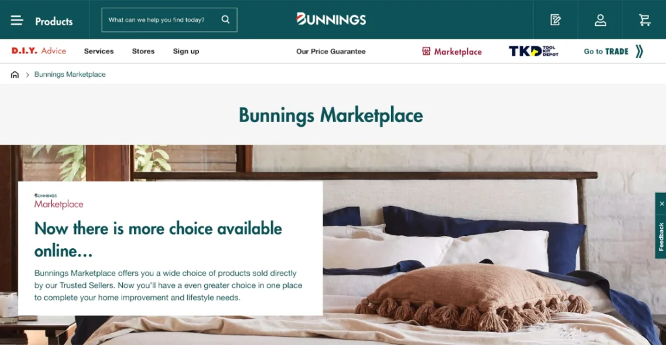Open the Services menu item
Image resolution: width=666 pixels, height=345 pixels.
click(x=99, y=51)
